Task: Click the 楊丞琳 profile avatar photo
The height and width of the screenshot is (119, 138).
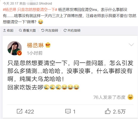Action: click(15, 48)
